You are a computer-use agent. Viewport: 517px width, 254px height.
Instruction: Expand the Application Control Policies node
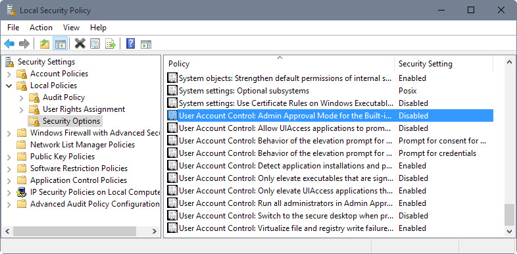pos(9,181)
